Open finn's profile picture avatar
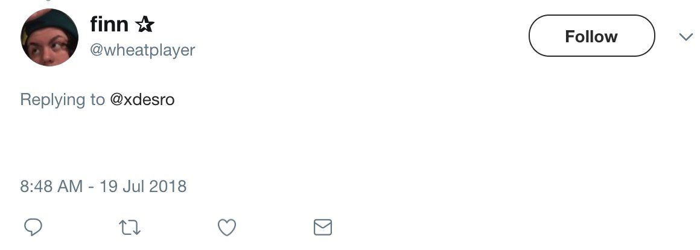 point(49,37)
